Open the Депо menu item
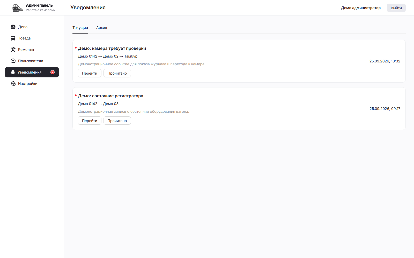Image resolution: width=414 pixels, height=258 pixels. click(x=32, y=27)
